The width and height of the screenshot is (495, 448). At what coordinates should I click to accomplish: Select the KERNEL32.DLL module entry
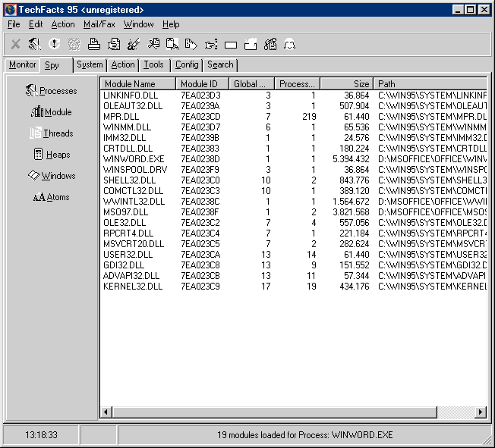coord(133,287)
